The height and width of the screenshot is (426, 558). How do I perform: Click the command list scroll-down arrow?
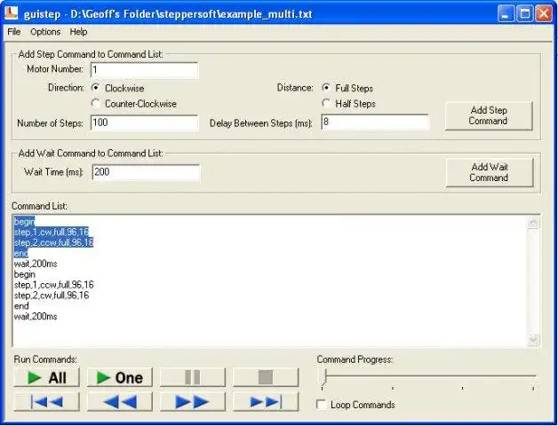tap(533, 339)
